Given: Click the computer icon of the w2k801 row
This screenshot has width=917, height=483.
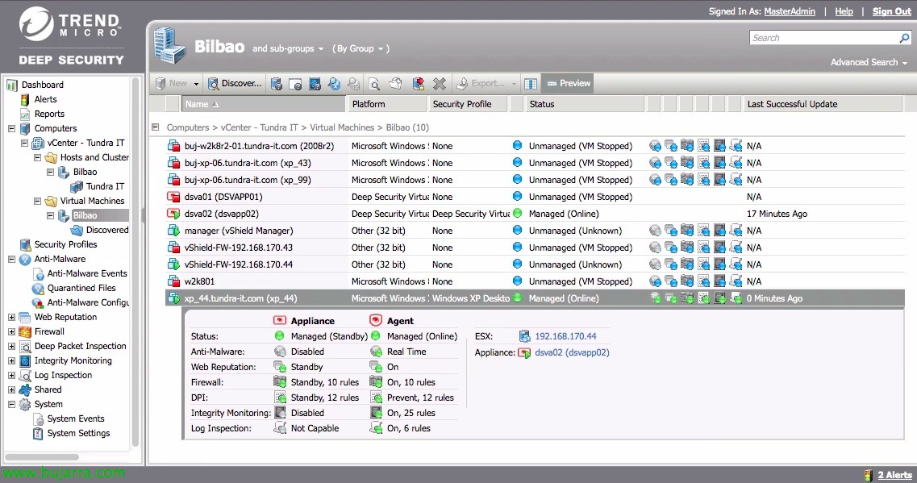Looking at the screenshot, I should coord(173,282).
